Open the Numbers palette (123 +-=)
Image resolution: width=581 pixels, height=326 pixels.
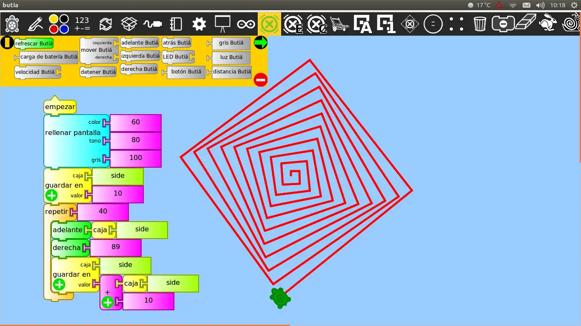point(82,24)
